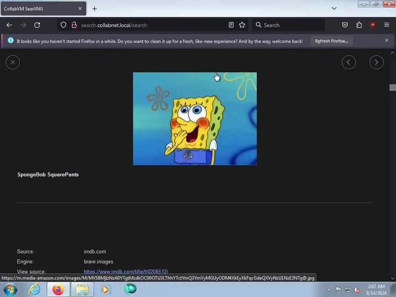This screenshot has width=396, height=297.
Task: Open the green globe taskbar app
Action: (x=130, y=289)
